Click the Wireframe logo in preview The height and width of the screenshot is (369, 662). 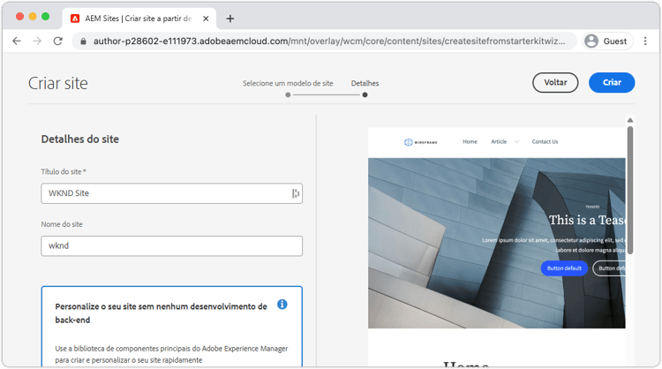pyautogui.click(x=420, y=142)
